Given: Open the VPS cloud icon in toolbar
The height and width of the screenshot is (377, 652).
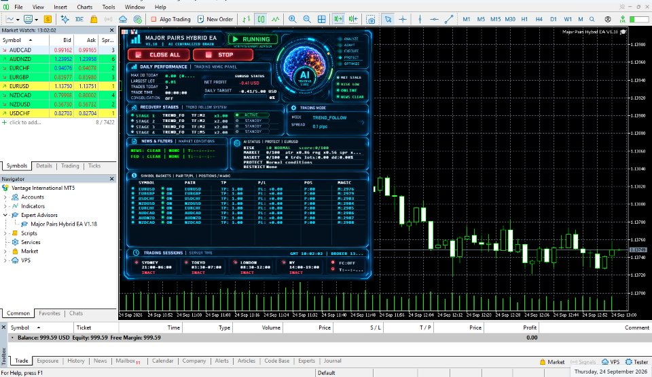Looking at the screenshot, I should click(123, 19).
